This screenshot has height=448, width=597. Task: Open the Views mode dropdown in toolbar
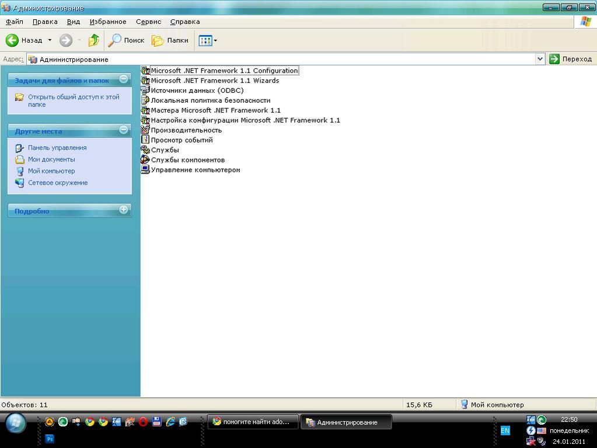tap(208, 40)
